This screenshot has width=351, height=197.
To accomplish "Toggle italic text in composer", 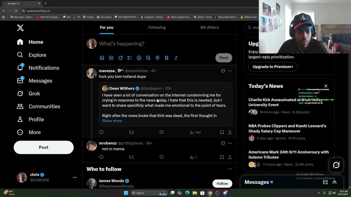I will (x=176, y=58).
